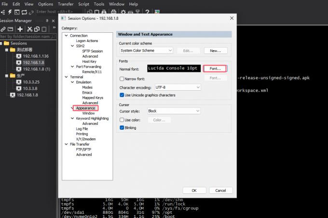Click the Print icon in the main toolbar
The height and width of the screenshot is (218, 328).
click(113, 12)
